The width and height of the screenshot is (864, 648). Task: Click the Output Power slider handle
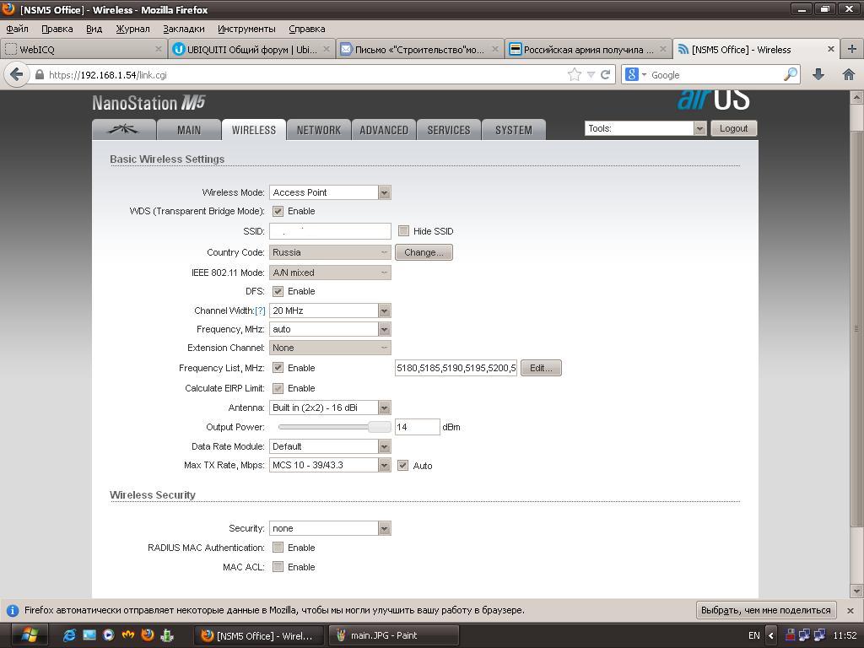pyautogui.click(x=379, y=427)
